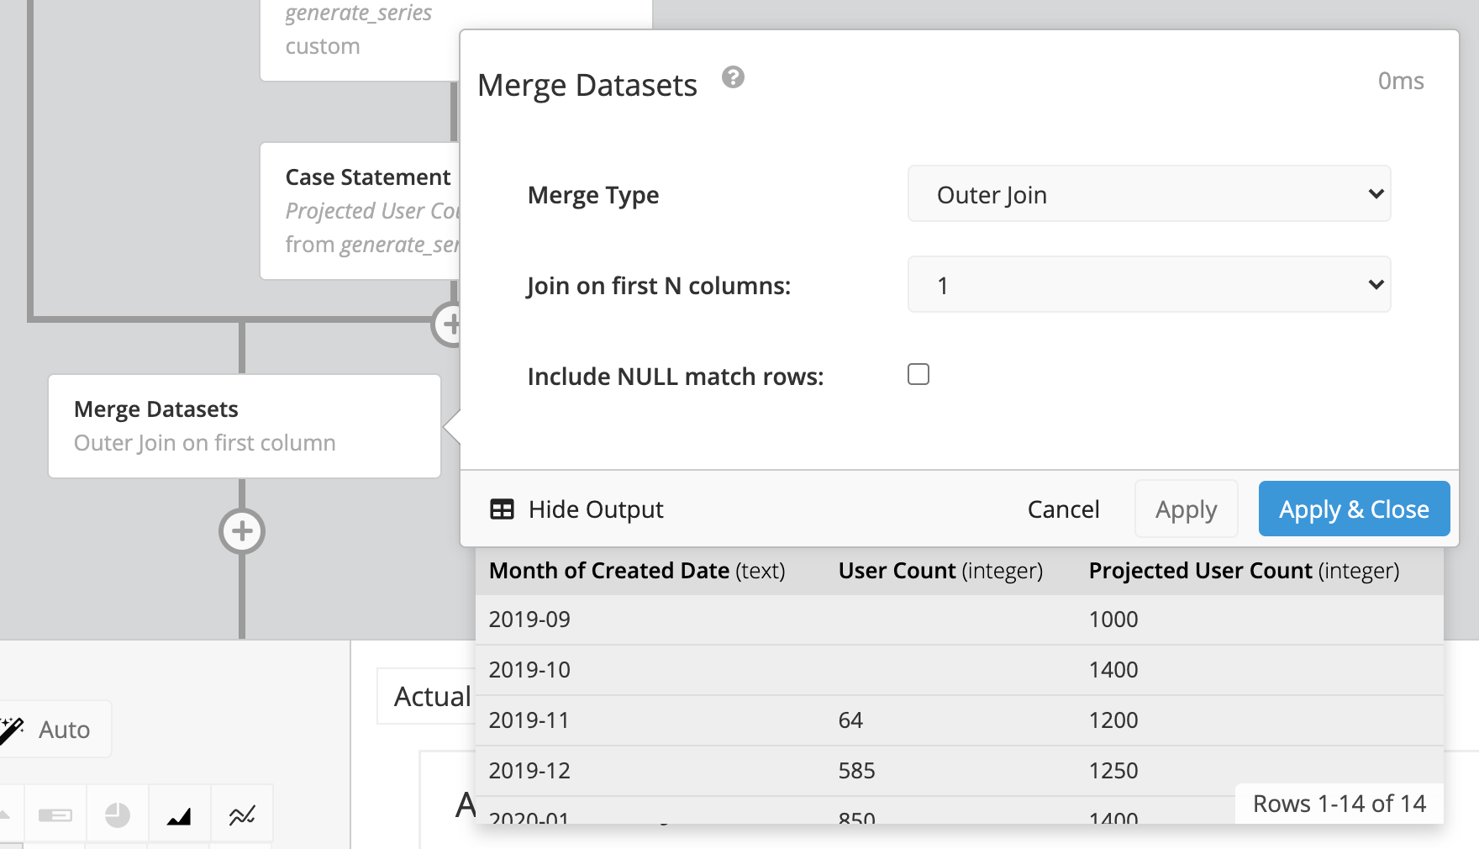
Task: Click Apply & Close button
Action: pyautogui.click(x=1354, y=509)
